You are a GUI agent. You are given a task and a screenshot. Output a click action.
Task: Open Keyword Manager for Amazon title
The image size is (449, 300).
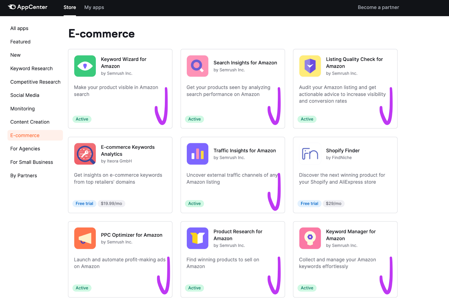pos(351,235)
